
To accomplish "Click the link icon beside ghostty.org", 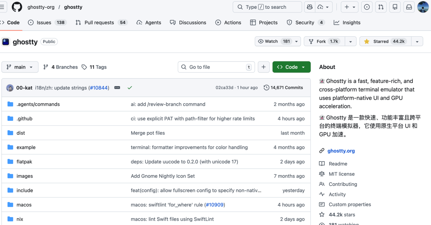I will point(322,151).
